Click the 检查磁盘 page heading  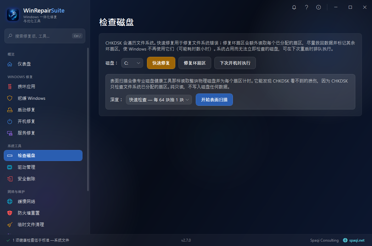pos(116,22)
